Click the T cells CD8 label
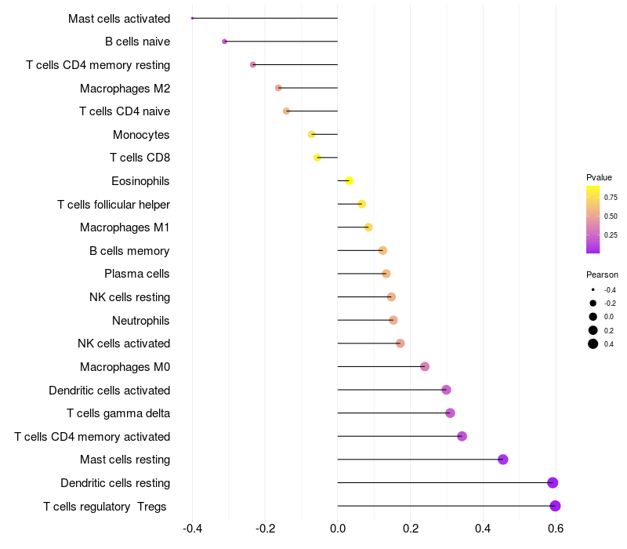Viewport: 627px width, 549px height. [x=140, y=158]
